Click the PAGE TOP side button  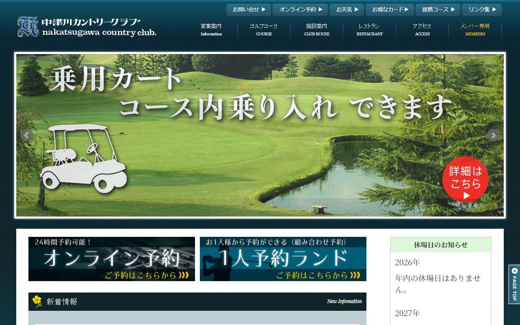tap(514, 284)
